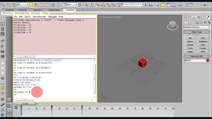Choose the Rectangular Selection Region icon
Viewport: 212px width, 119px height.
(x=42, y=5)
